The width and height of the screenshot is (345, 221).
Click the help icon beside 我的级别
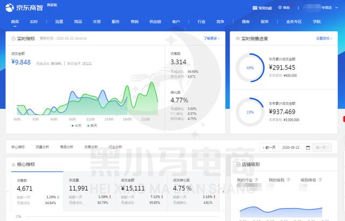[288, 180]
